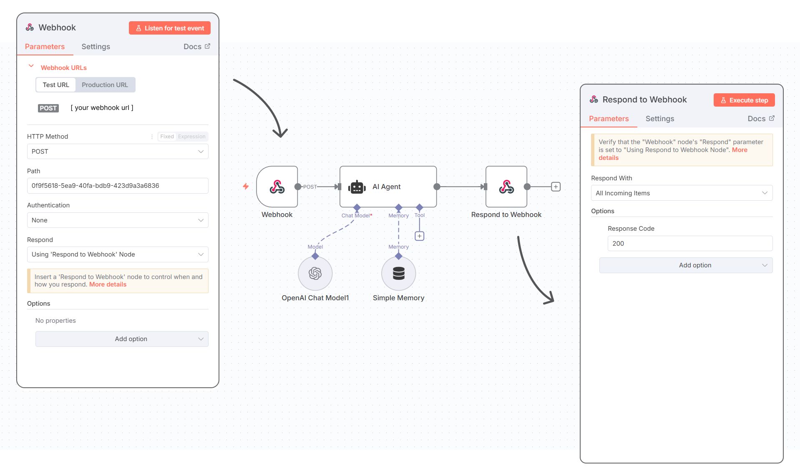Image resolution: width=800 pixels, height=476 pixels.
Task: Switch to Webhook Settings tab
Action: coord(96,47)
